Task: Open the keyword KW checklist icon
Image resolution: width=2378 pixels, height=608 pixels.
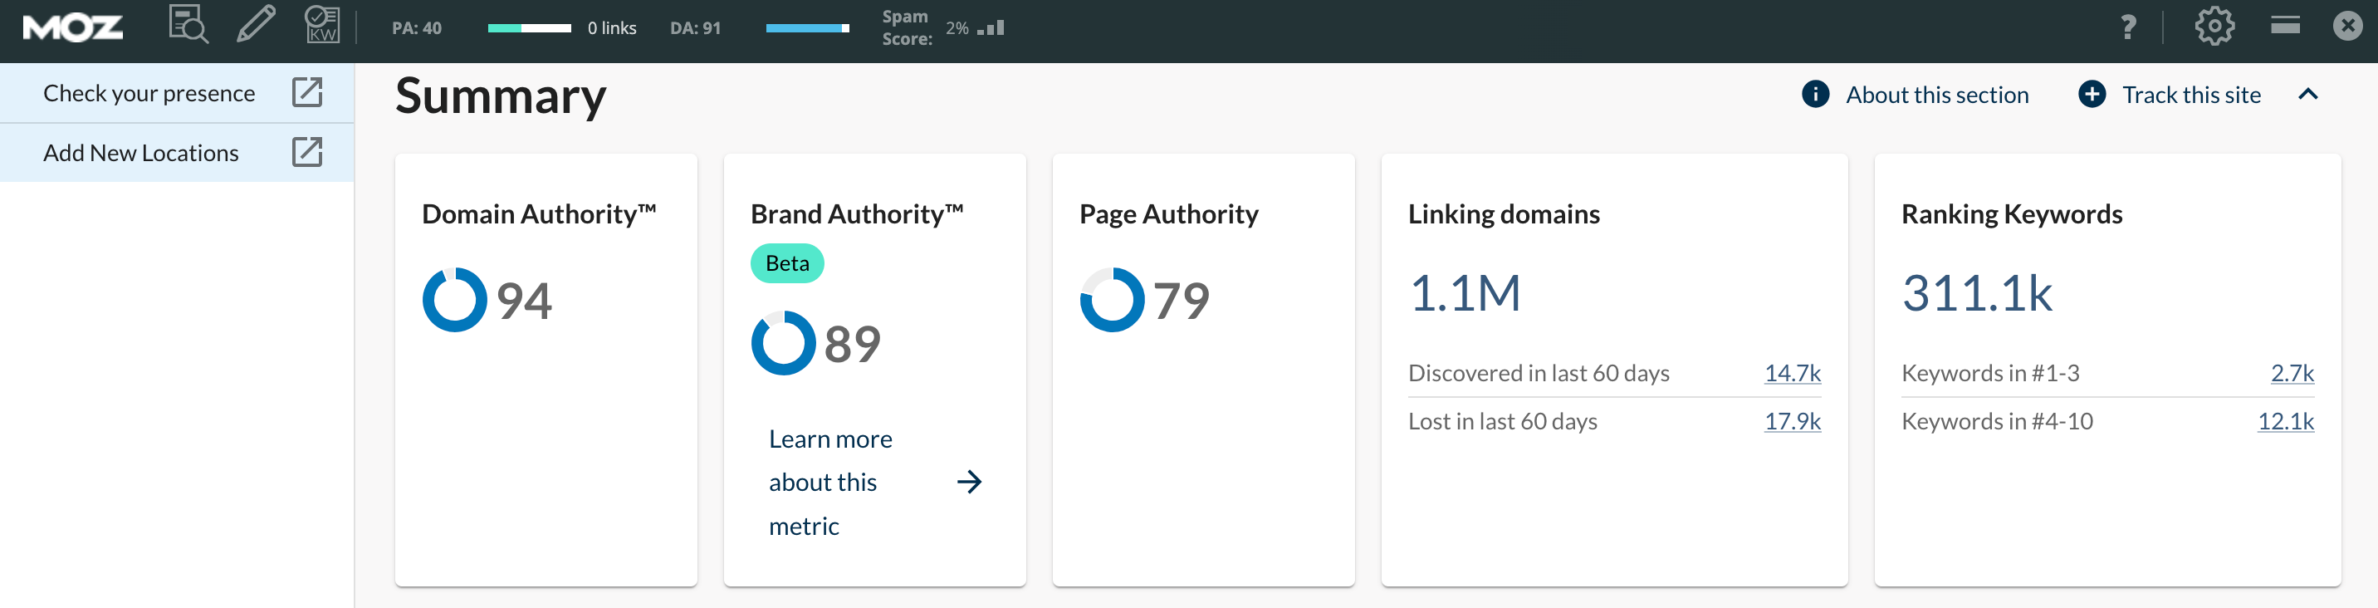Action: (x=322, y=25)
